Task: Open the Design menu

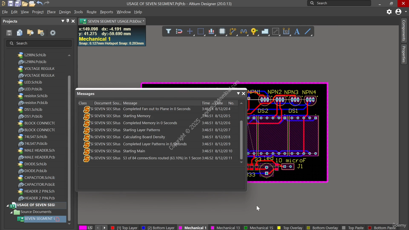Action: click(x=65, y=12)
